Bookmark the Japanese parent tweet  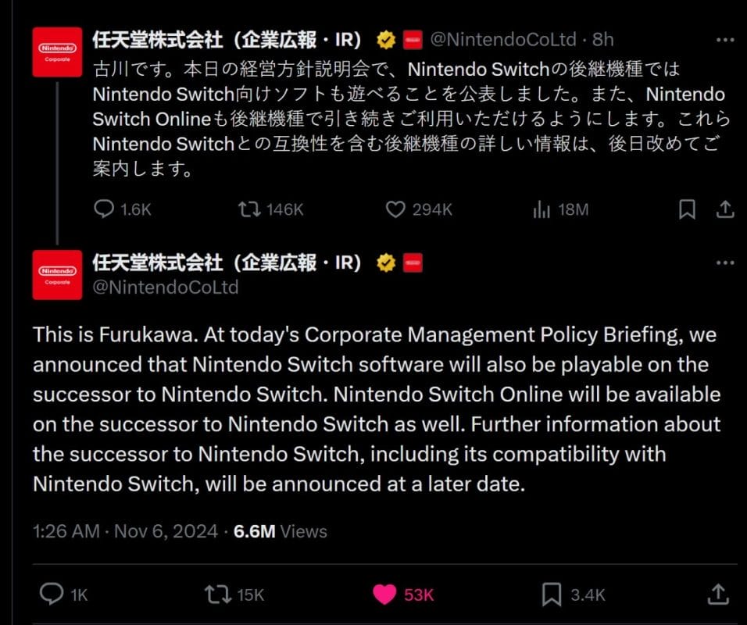(687, 209)
